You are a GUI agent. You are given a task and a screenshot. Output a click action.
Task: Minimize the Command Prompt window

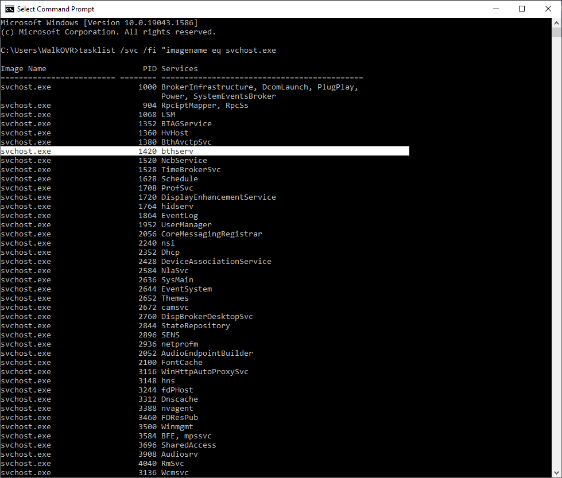(x=495, y=9)
